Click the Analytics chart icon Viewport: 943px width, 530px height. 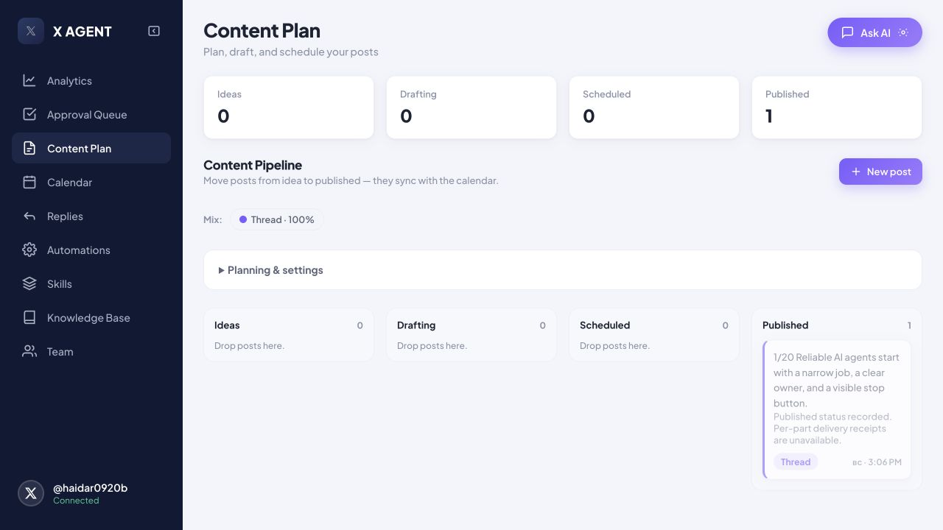click(x=29, y=81)
